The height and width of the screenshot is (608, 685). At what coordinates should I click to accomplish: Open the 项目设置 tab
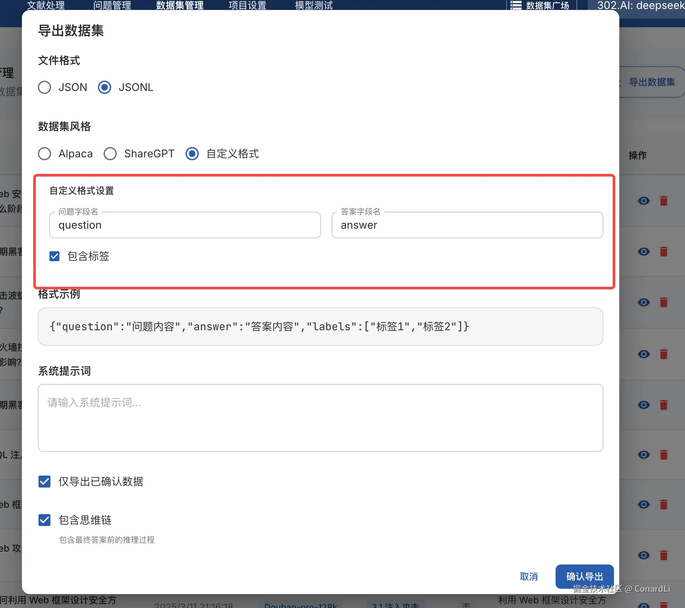pos(247,5)
